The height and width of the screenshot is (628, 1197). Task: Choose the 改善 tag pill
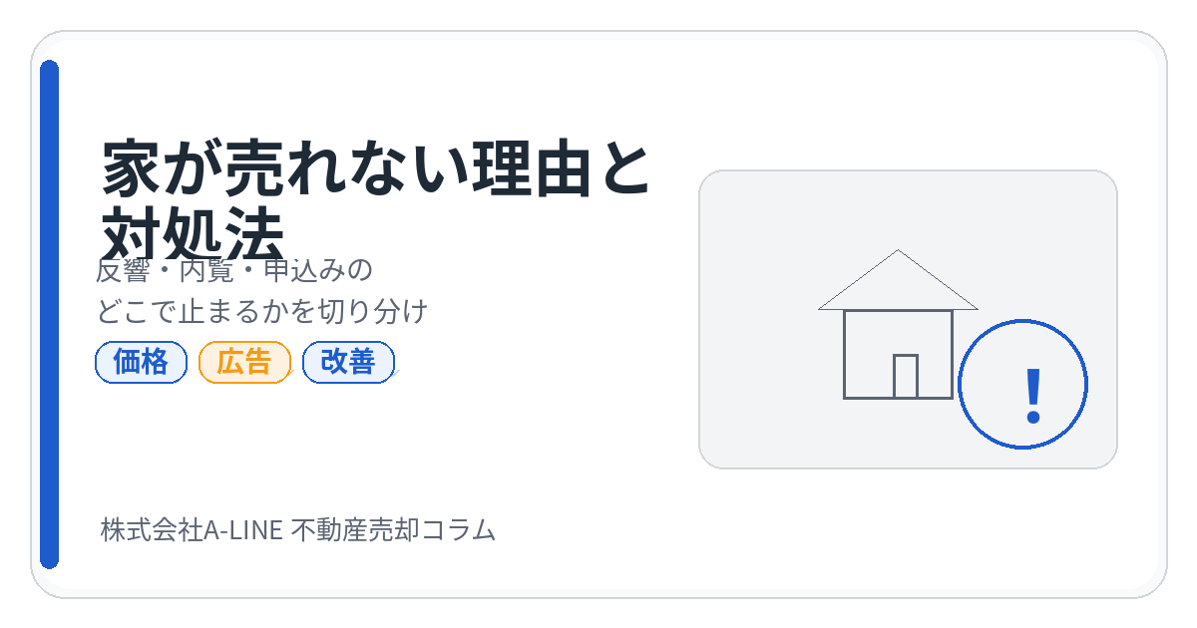tap(348, 363)
